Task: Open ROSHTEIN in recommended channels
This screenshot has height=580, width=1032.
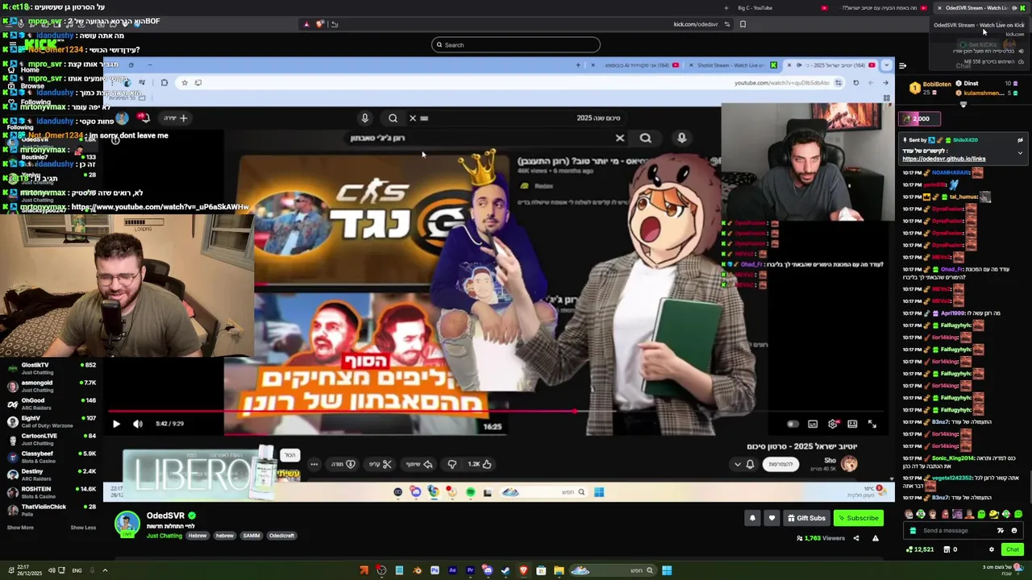Action: pos(52,492)
